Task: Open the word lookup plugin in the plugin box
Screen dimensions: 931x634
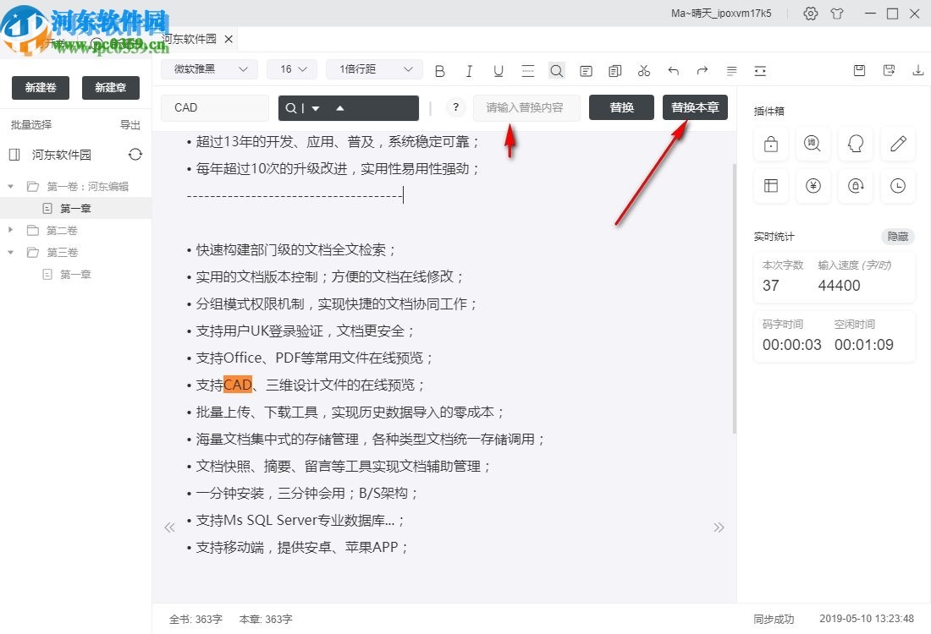Action: (x=813, y=144)
